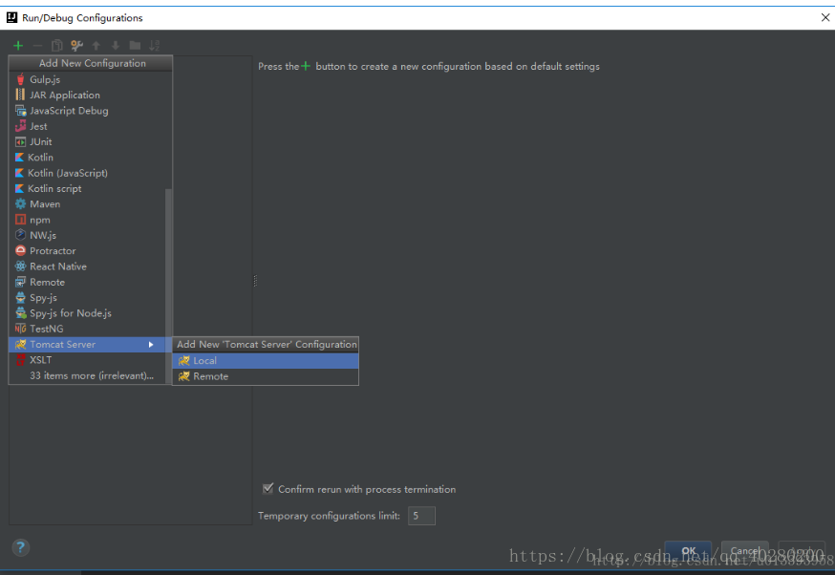Screen dimensions: 835x575
Task: Click the green plus in hint text
Action: [x=306, y=66]
